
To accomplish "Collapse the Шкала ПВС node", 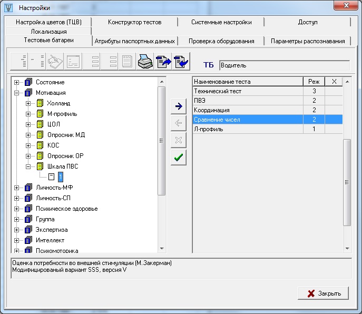I will (28, 166).
